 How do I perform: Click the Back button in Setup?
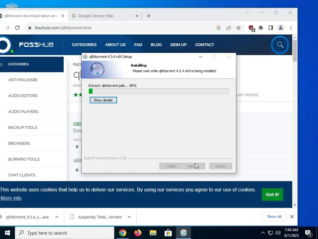tap(170, 166)
